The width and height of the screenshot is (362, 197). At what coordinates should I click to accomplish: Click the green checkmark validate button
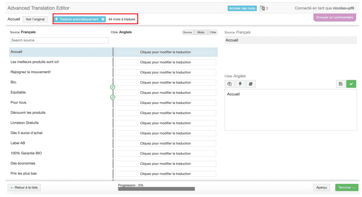tap(351, 84)
